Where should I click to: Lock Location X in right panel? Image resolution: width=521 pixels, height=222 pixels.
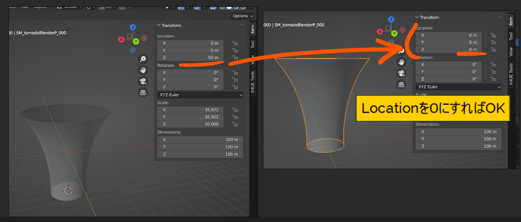[x=493, y=35]
